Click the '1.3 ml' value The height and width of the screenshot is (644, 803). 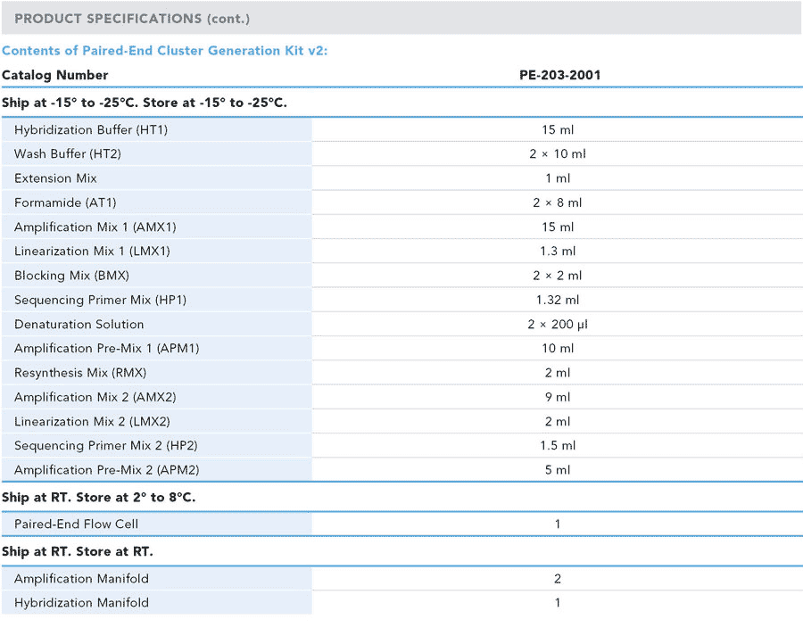tap(558, 252)
